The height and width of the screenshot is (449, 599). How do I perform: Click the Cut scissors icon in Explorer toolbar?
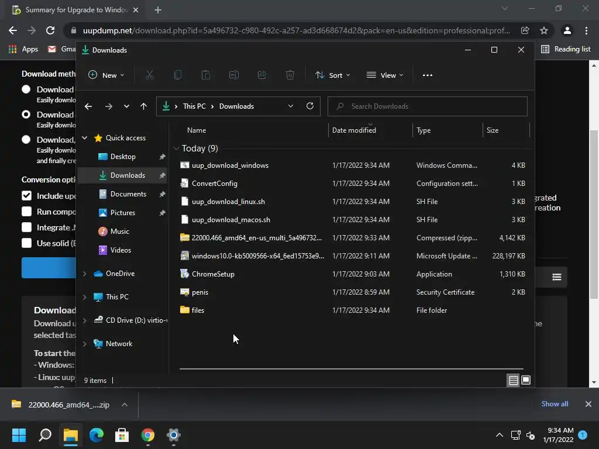[149, 75]
